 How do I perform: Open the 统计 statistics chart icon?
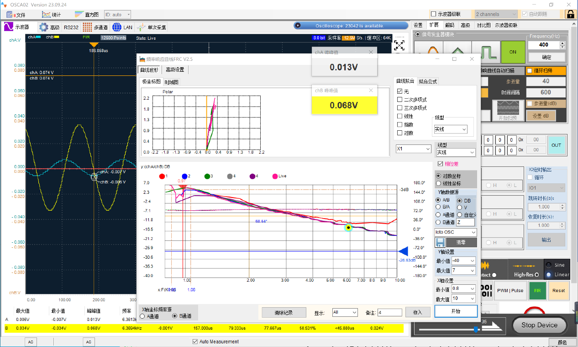tap(47, 14)
